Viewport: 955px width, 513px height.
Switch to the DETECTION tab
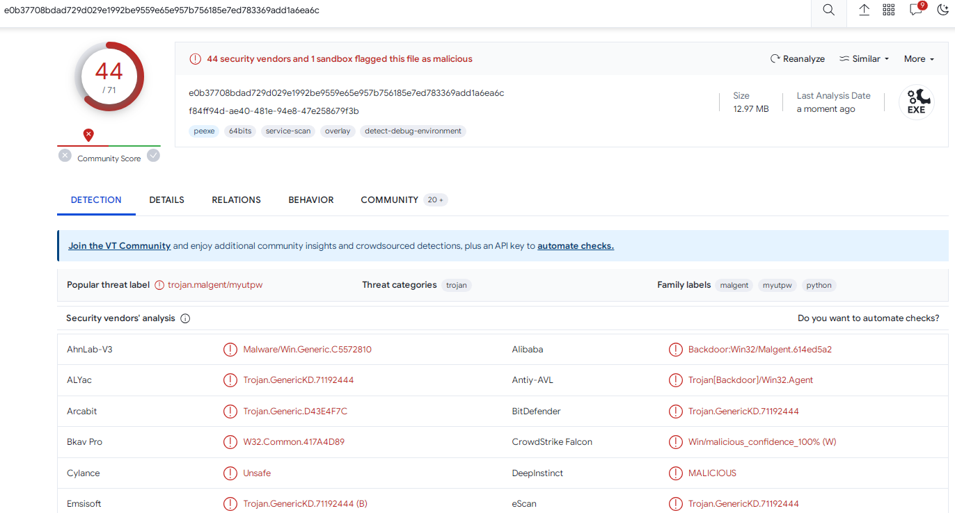coord(96,200)
